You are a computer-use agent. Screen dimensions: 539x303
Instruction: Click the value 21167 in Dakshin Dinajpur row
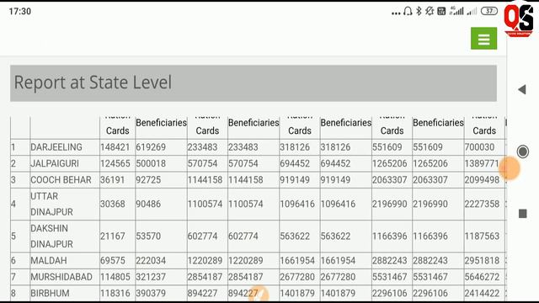point(112,237)
